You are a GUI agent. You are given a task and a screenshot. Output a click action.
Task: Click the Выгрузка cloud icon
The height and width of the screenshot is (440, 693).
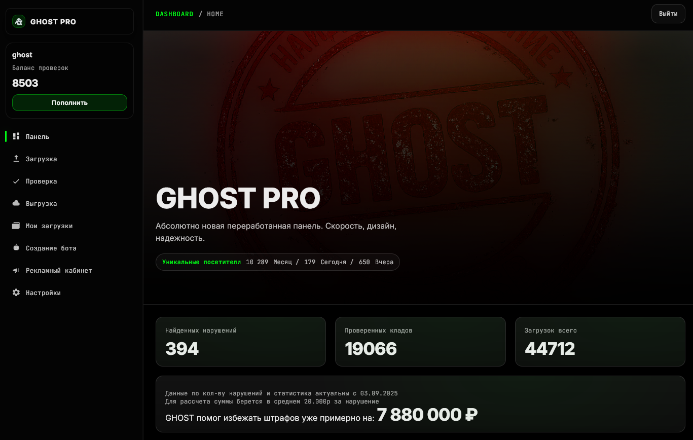(16, 203)
